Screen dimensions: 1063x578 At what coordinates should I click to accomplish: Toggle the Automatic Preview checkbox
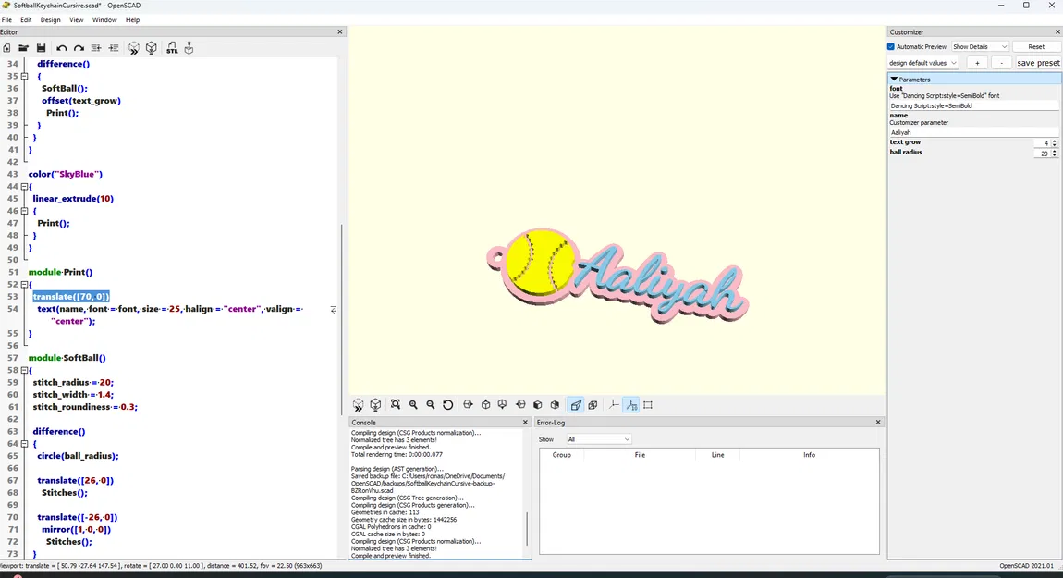(x=891, y=47)
